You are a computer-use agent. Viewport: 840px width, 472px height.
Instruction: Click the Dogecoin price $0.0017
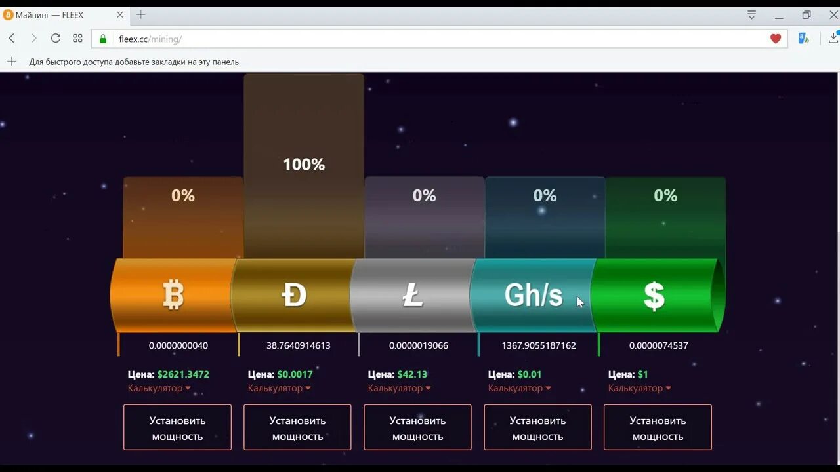coord(295,374)
